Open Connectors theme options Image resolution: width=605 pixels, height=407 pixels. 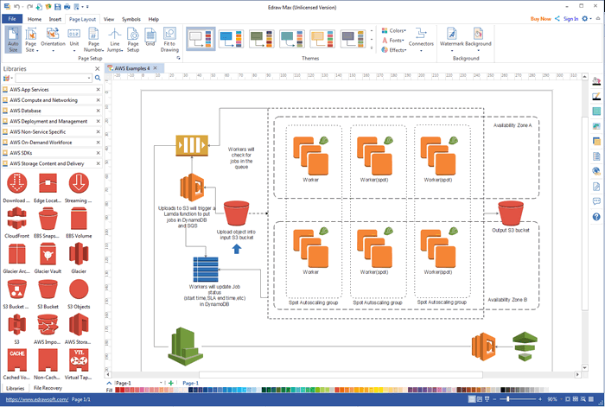coord(421,40)
